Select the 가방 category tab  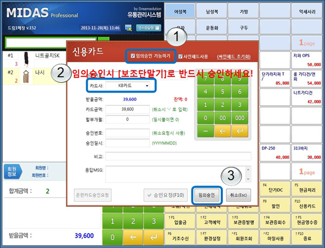(243, 11)
